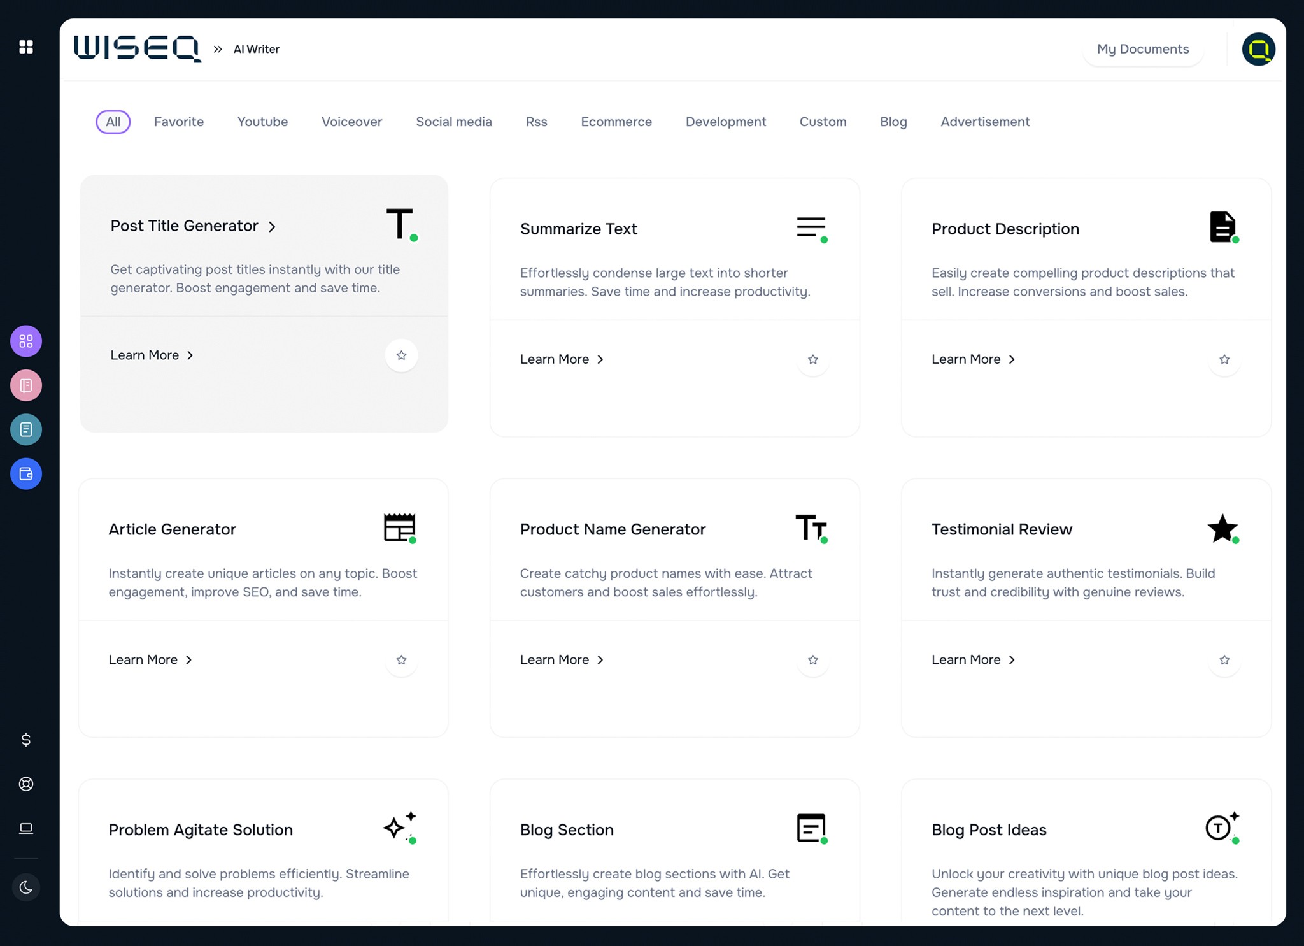This screenshot has width=1304, height=946.
Task: Expand the breadcrumb double-chevron near logo
Action: [x=218, y=49]
